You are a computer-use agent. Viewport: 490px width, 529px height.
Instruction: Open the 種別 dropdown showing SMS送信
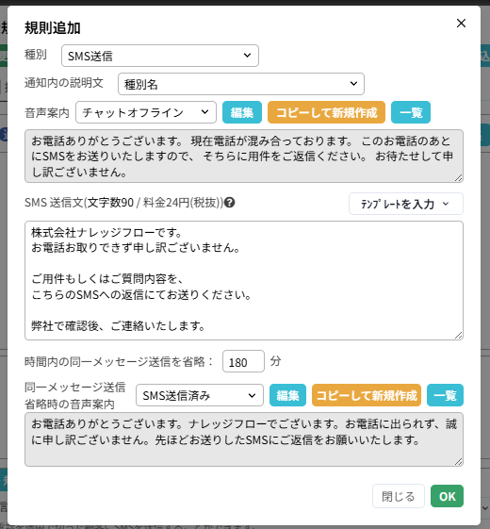click(x=160, y=56)
